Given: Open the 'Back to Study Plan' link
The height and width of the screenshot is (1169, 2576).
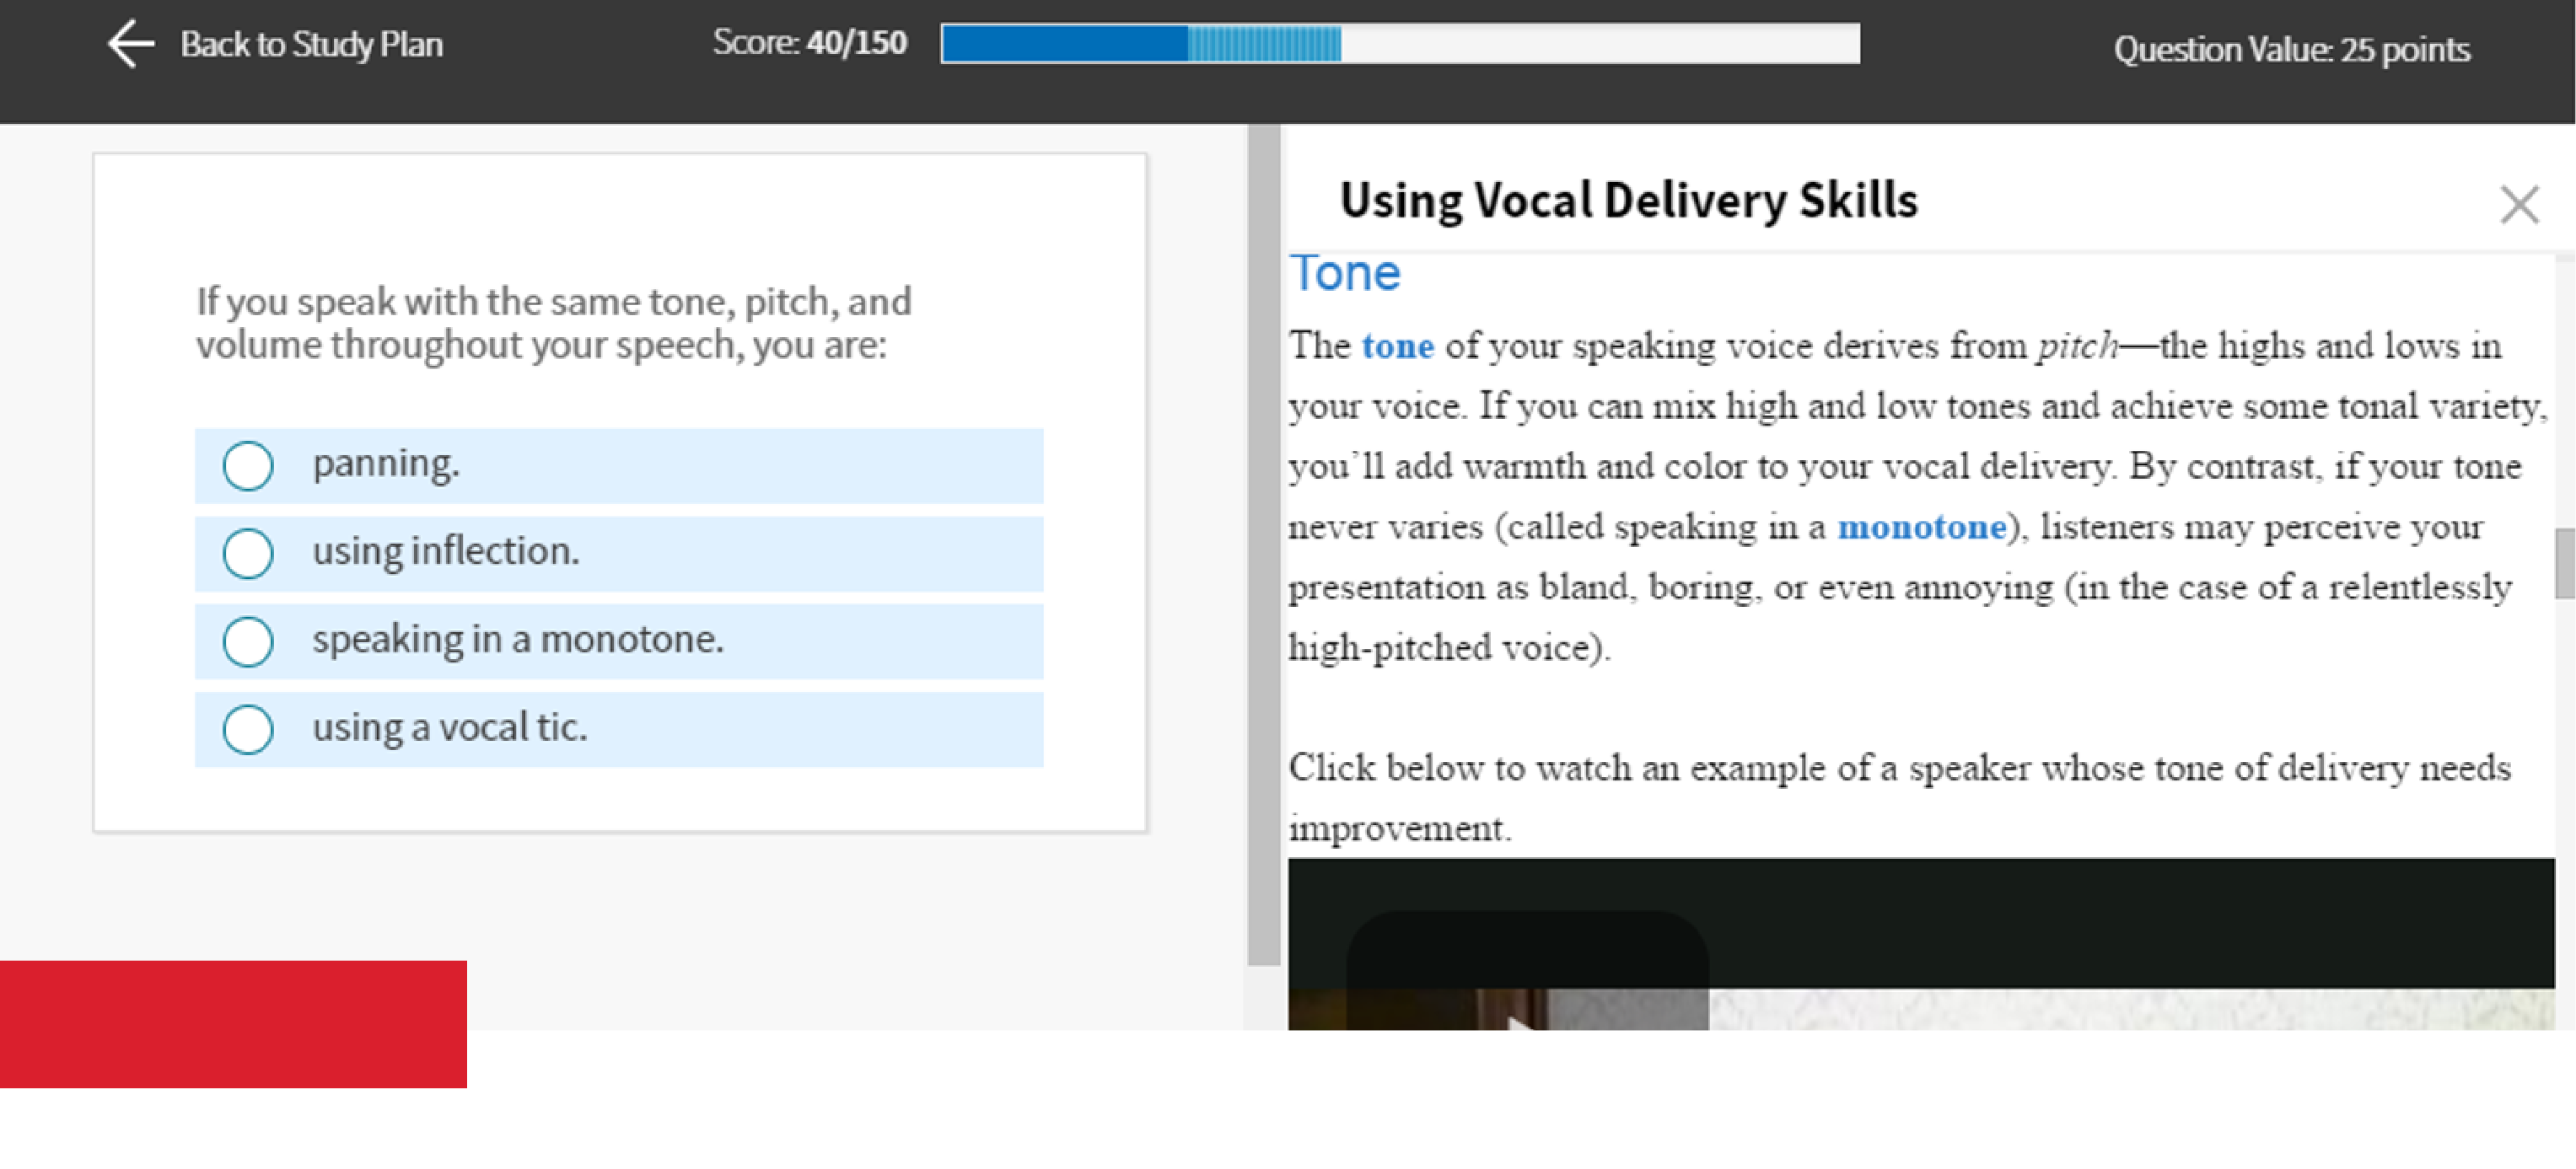Looking at the screenshot, I should pos(311,45).
